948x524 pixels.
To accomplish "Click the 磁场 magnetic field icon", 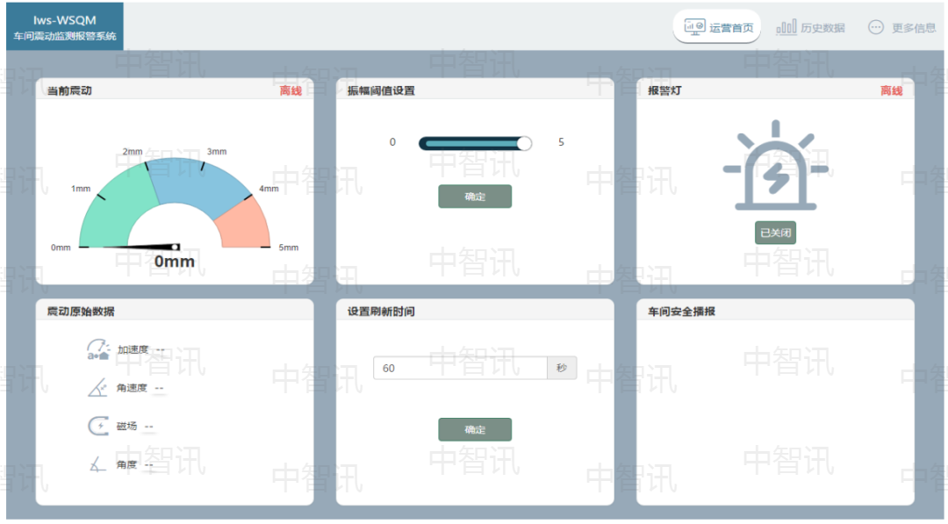I will (x=98, y=426).
